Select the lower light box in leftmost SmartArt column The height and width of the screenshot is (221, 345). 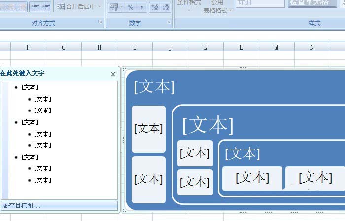pyautogui.click(x=148, y=180)
